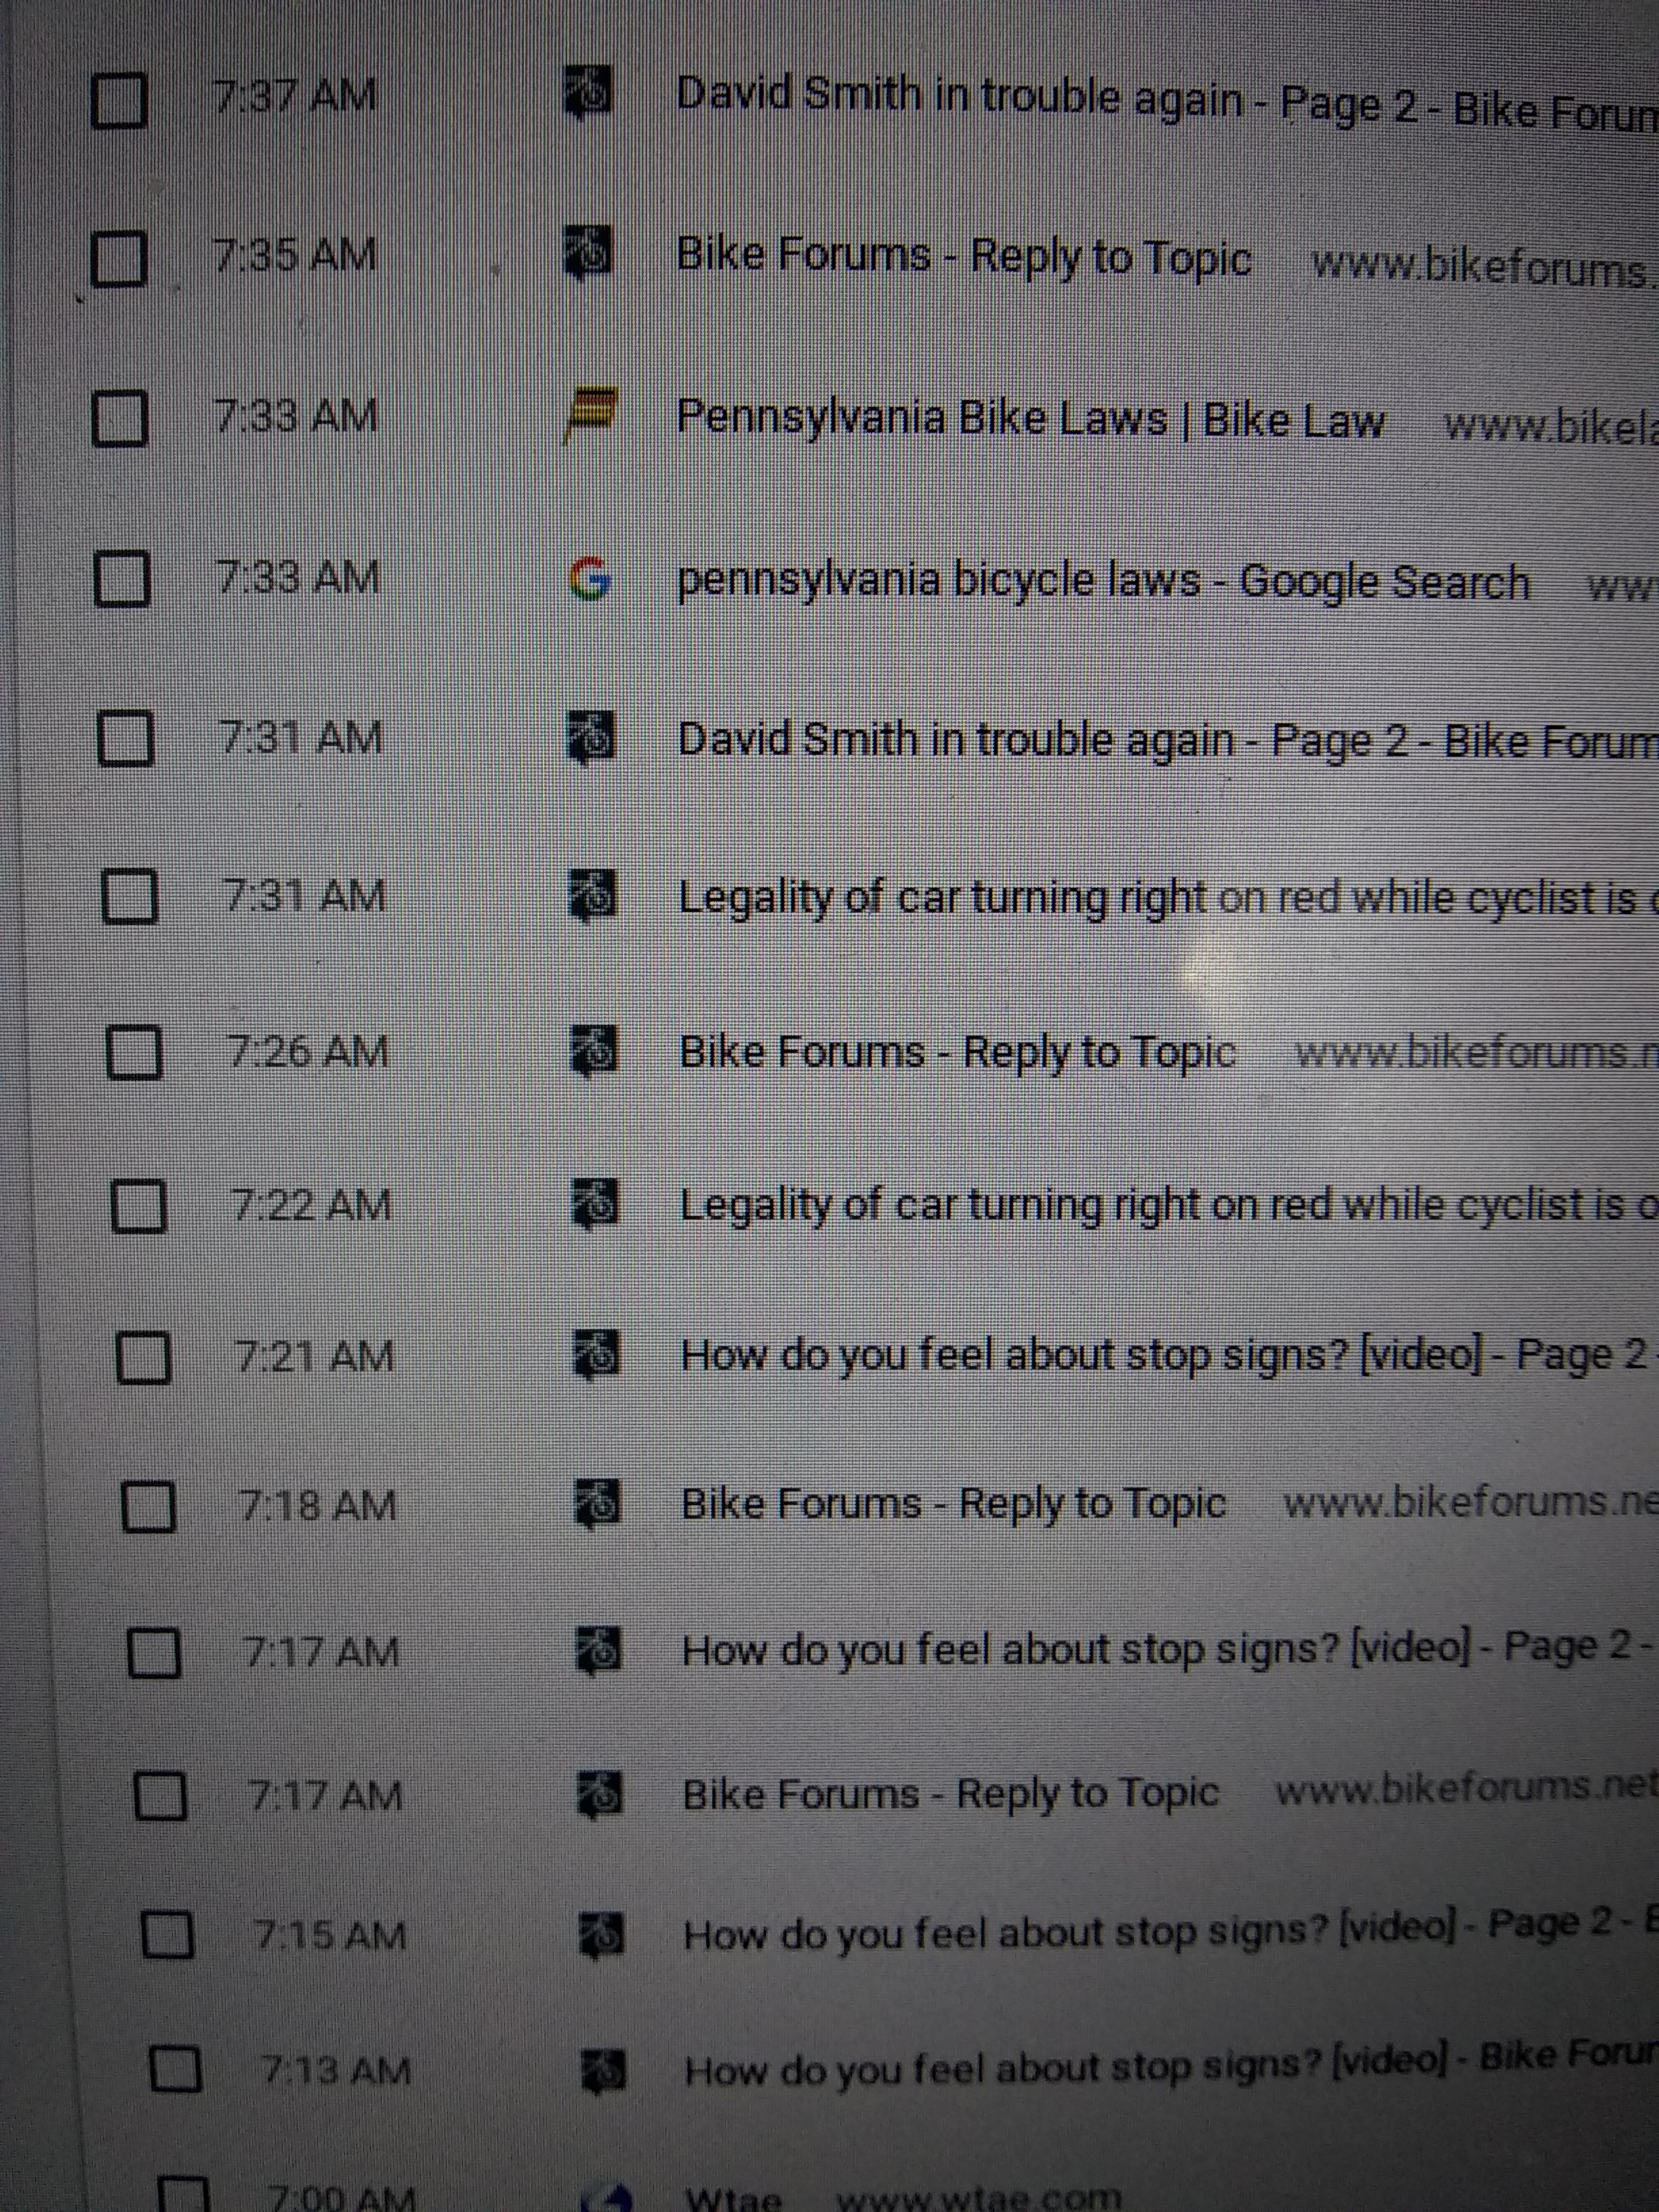Click the '7:21 AM' timestamp

click(316, 1356)
